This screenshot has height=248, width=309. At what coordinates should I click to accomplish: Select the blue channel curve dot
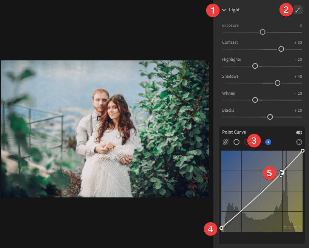[268, 142]
